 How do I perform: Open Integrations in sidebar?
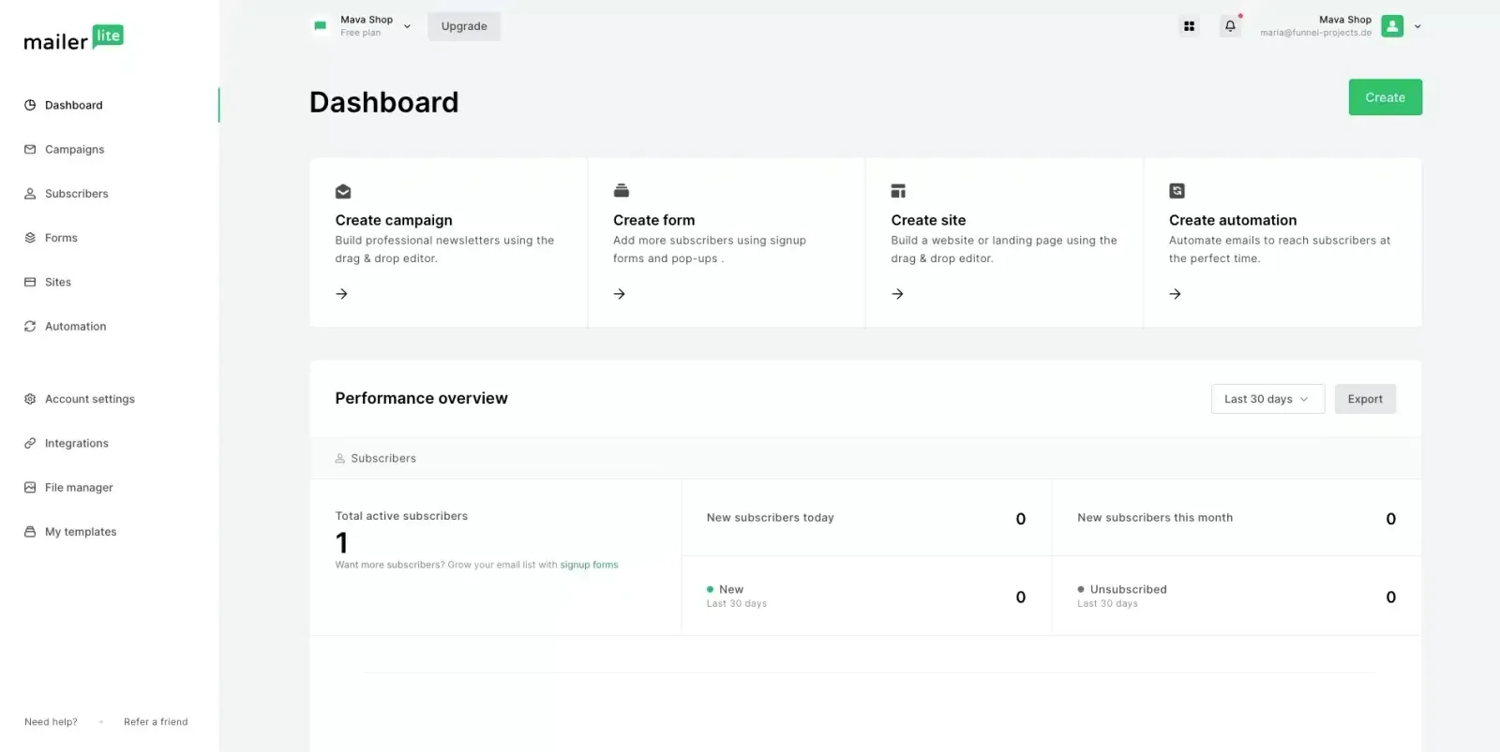click(x=77, y=443)
